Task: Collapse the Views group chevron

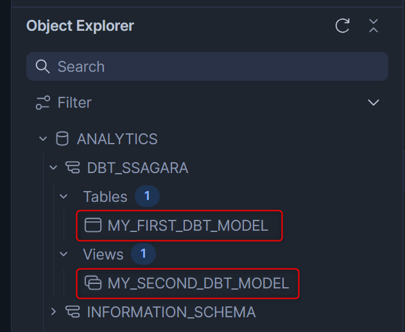Action: pos(64,254)
